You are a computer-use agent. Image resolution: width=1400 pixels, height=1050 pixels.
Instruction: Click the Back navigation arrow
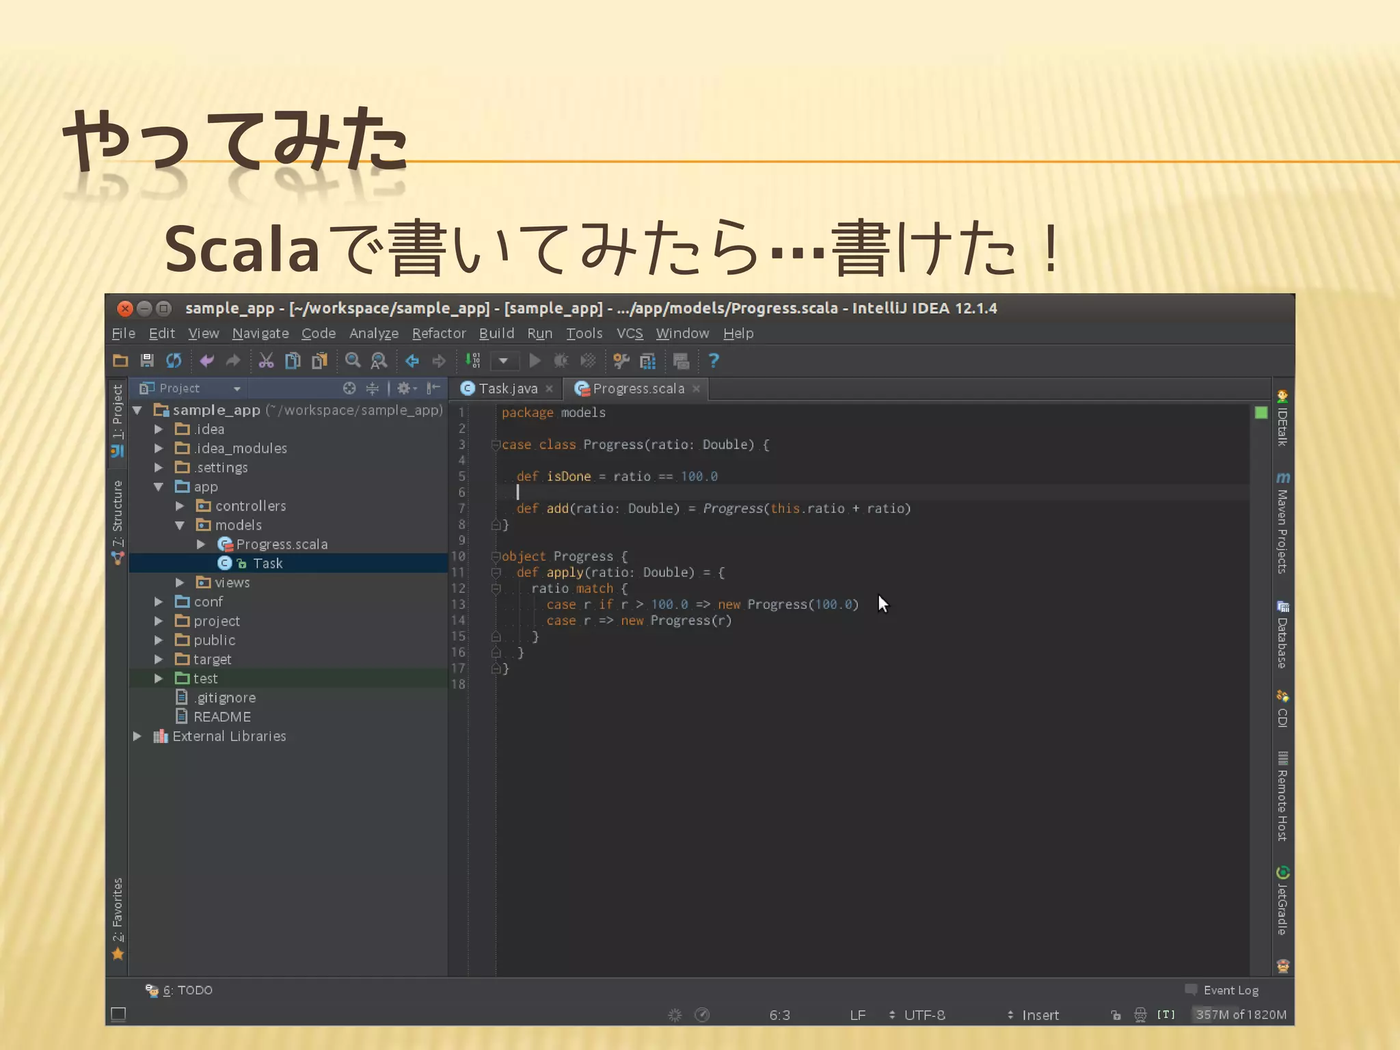click(412, 360)
